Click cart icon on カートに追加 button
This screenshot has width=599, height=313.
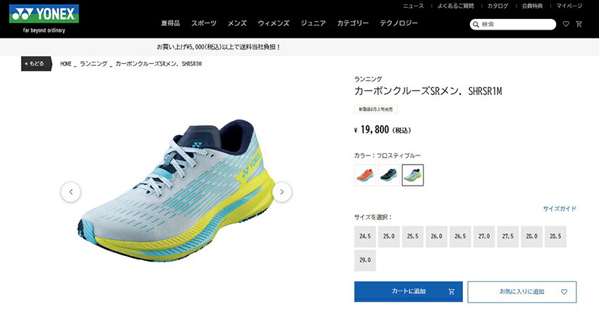pos(451,292)
